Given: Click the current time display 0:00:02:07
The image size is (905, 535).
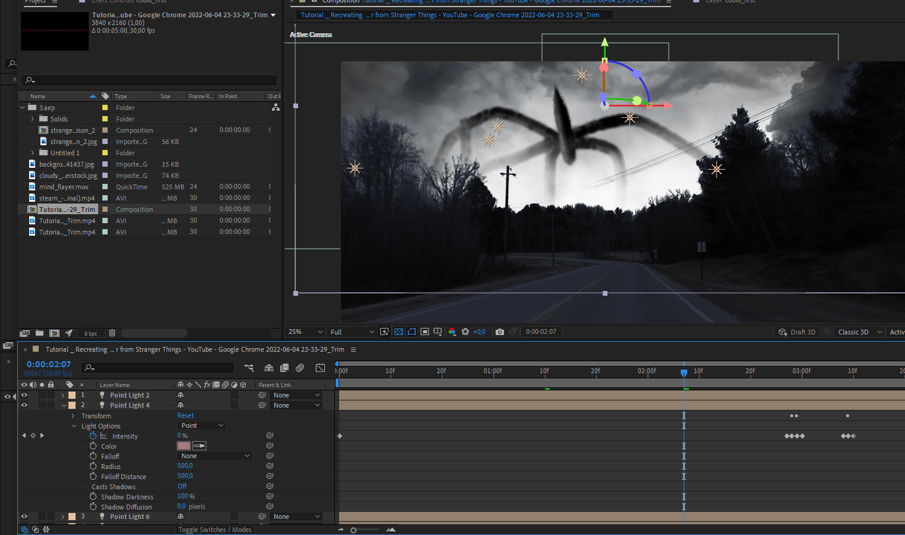Looking at the screenshot, I should 49,364.
